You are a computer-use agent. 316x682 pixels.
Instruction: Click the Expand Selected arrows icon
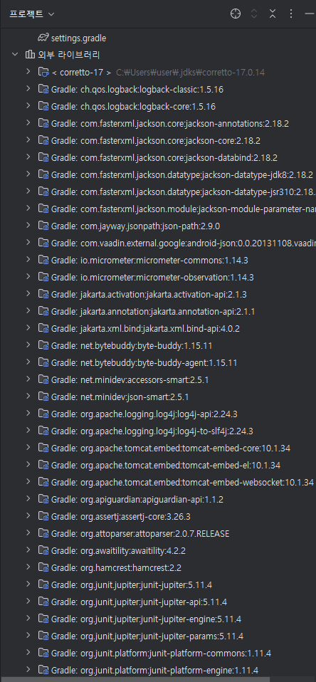(254, 14)
